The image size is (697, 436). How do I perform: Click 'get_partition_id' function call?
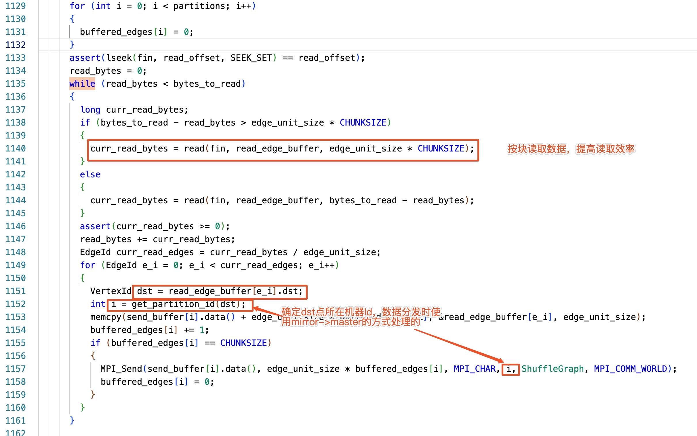click(173, 304)
